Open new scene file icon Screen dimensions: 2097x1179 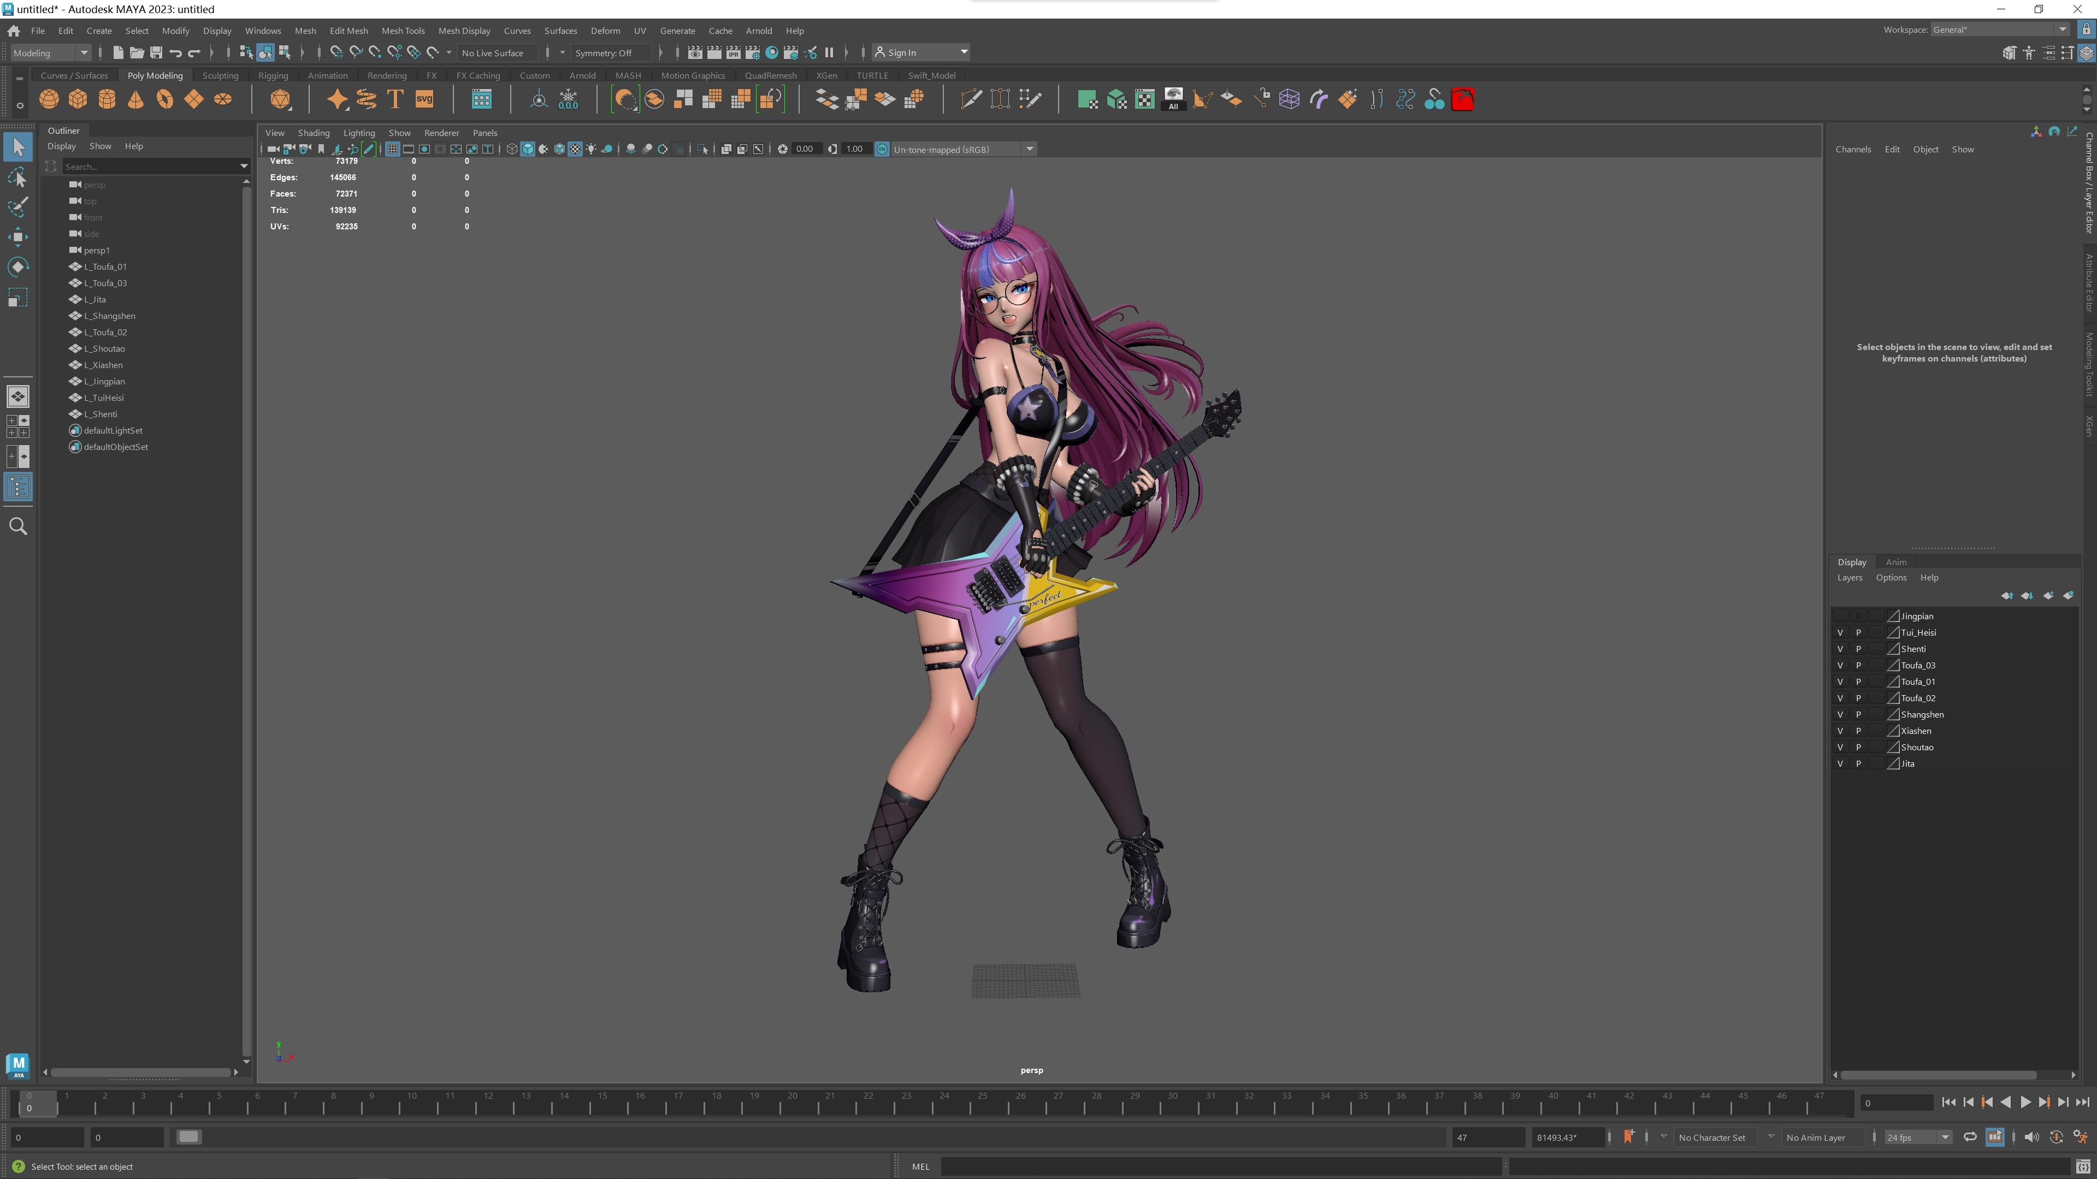pos(118,53)
